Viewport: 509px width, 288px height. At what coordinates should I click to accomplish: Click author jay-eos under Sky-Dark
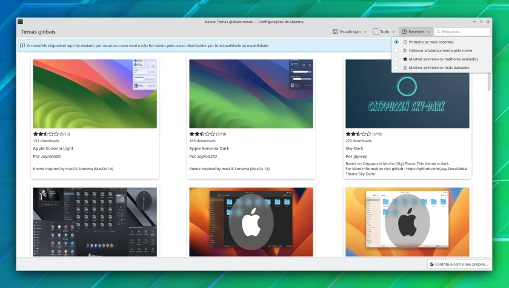361,156
